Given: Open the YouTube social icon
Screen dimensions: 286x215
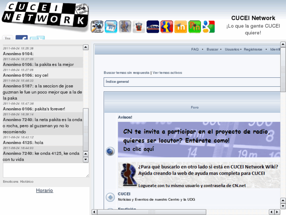Looking at the screenshot, I should 7,37.
